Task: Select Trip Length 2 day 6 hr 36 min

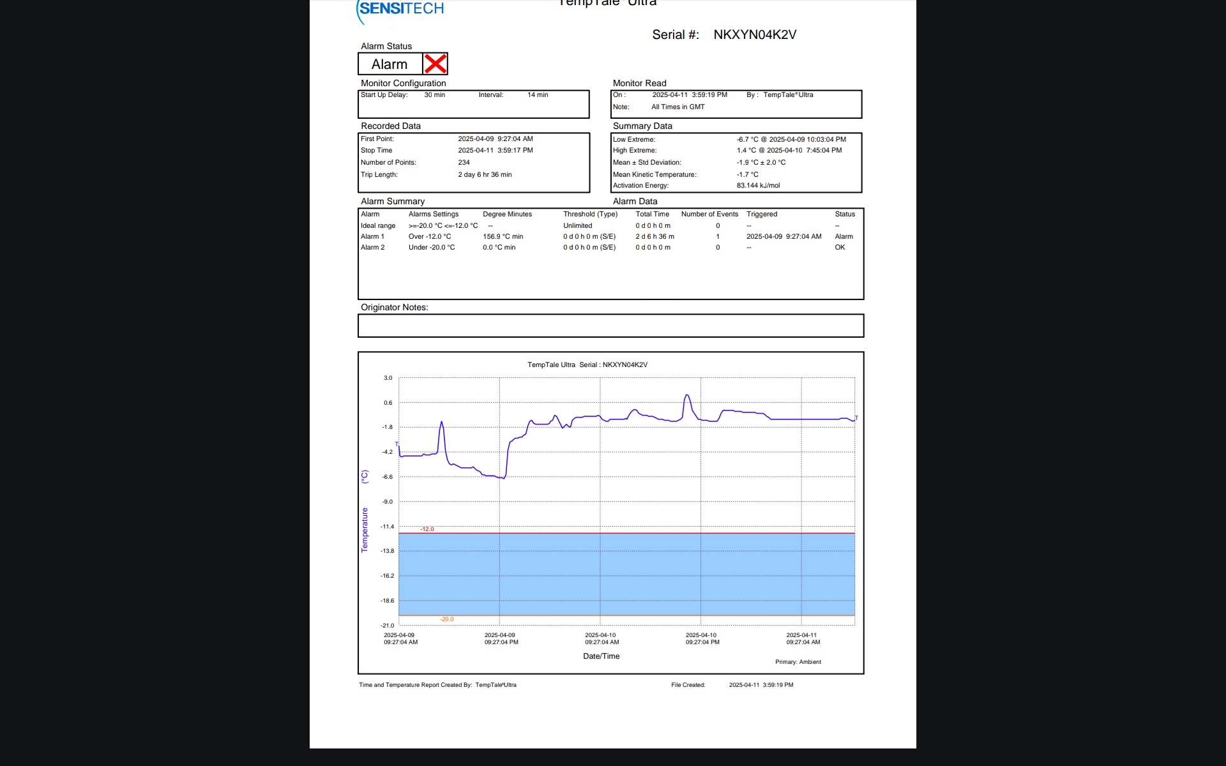Action: 485,174
